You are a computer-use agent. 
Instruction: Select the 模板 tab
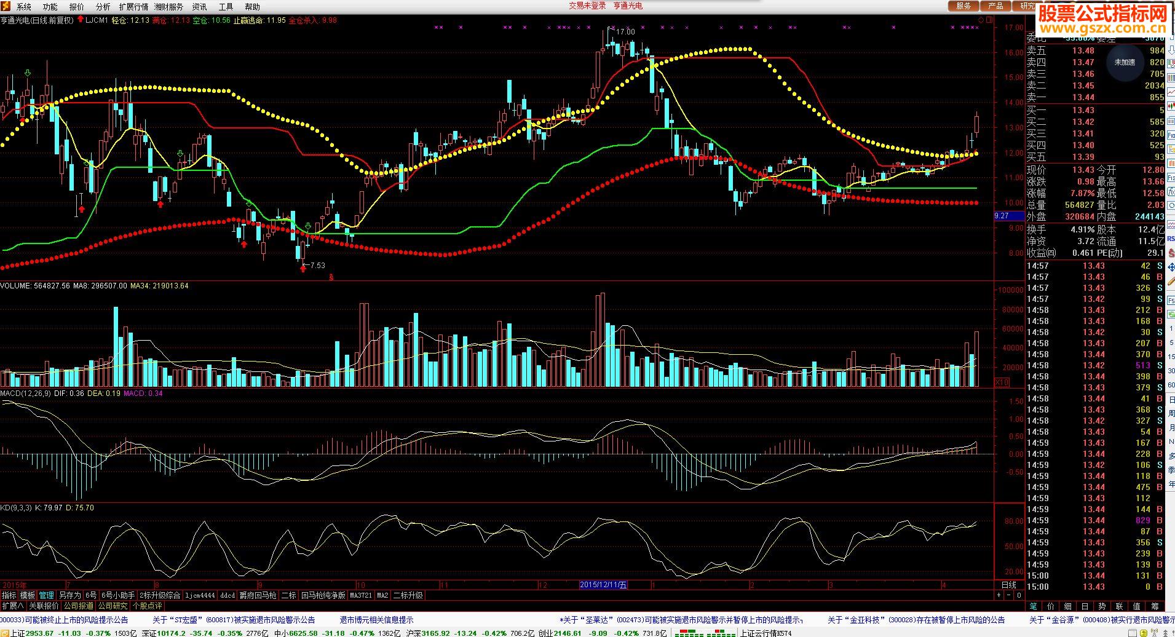[27, 595]
